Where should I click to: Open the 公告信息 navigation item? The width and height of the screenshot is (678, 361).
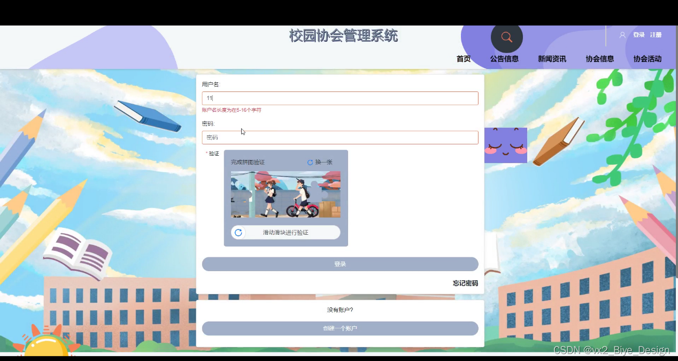pos(504,59)
